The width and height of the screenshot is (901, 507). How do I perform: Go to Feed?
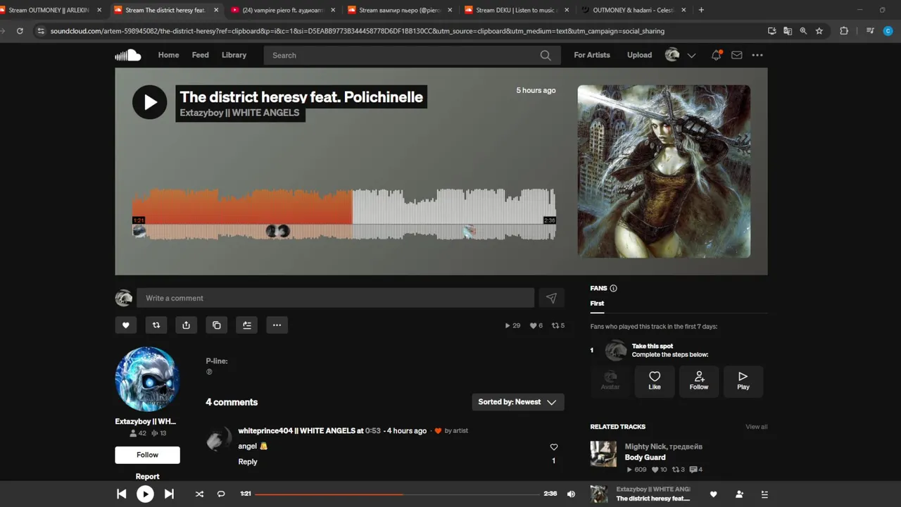pos(201,55)
